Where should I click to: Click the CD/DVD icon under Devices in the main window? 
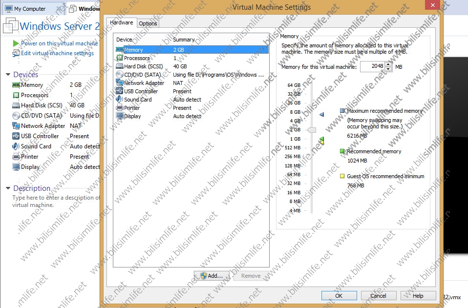click(x=16, y=115)
